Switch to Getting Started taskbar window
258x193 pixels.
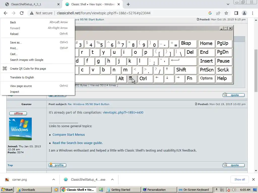click(x=123, y=190)
